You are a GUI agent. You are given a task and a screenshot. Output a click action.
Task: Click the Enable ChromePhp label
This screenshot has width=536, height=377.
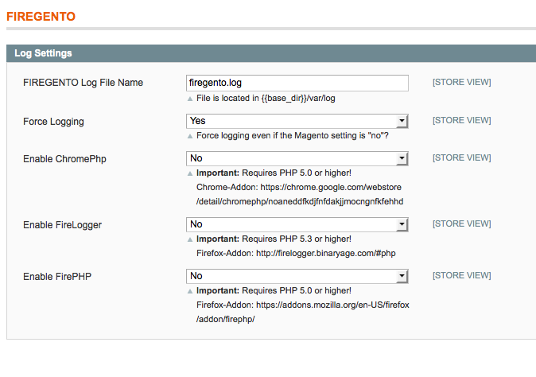(64, 159)
